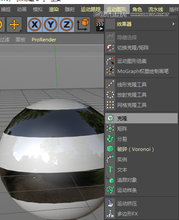Click the 切换克隆/矩阵 icon

(x=110, y=48)
